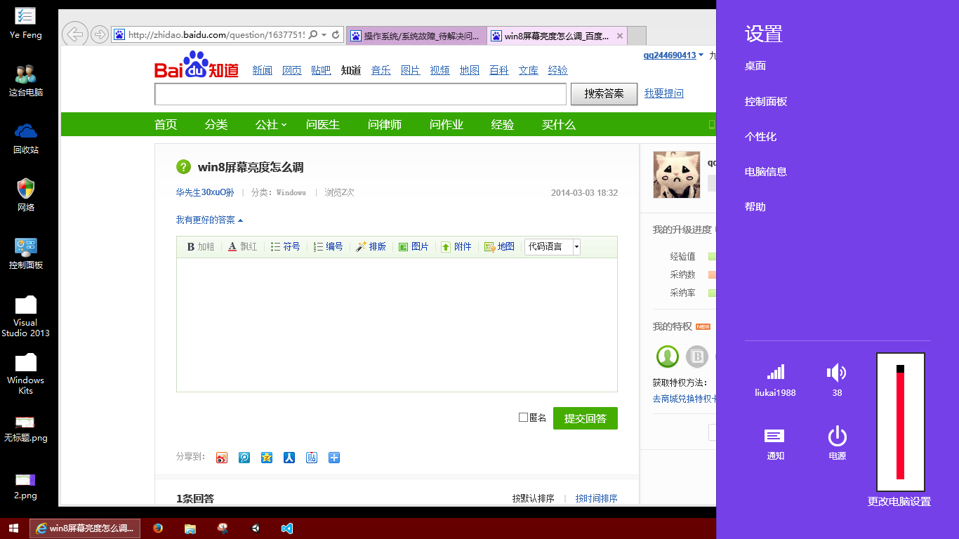Screen dimensions: 959x539
Task: Sort answers via 按时间排序 link
Action: 597,498
